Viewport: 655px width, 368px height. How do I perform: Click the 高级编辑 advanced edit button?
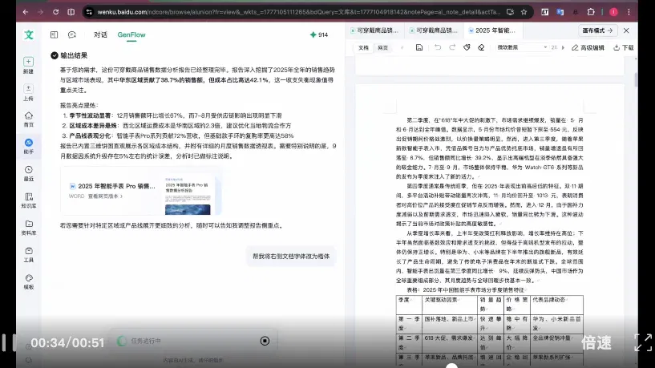[588, 47]
